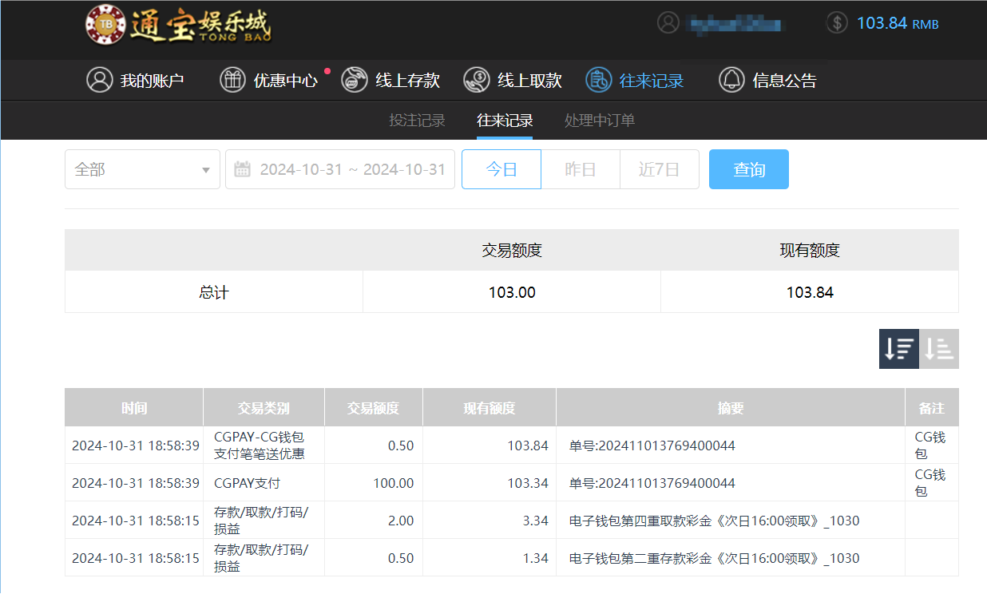Select 近7日 date range option
The height and width of the screenshot is (594, 987).
click(x=660, y=168)
